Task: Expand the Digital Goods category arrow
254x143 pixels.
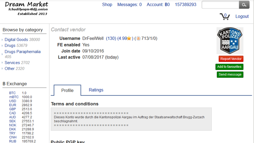Action: click(x=2, y=40)
